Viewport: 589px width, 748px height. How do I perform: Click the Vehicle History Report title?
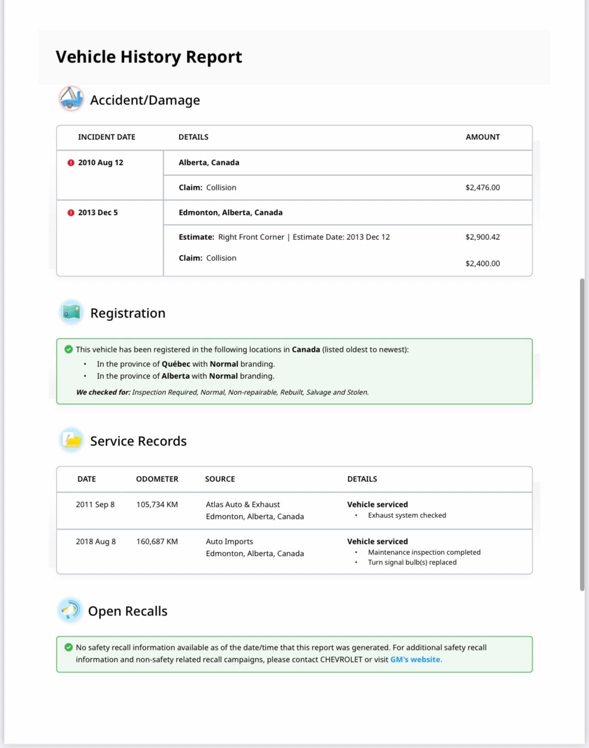tap(149, 57)
